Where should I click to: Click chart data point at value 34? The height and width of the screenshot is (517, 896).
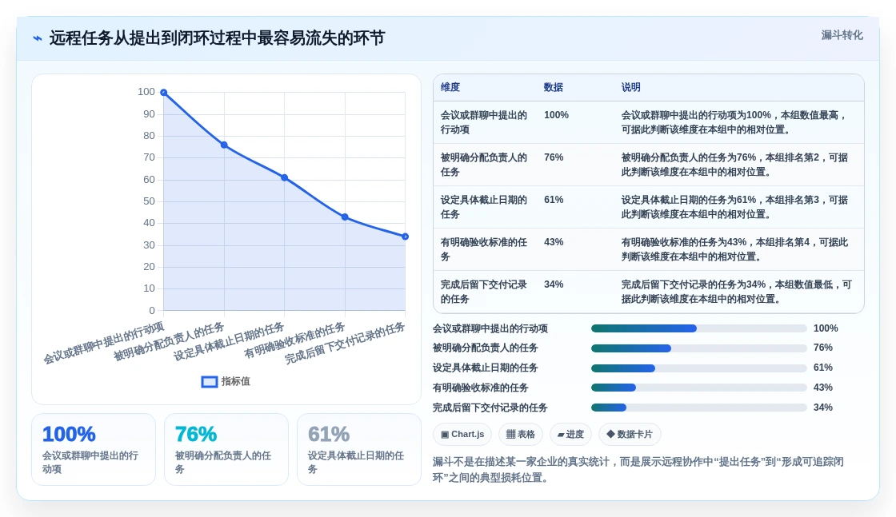(x=405, y=237)
